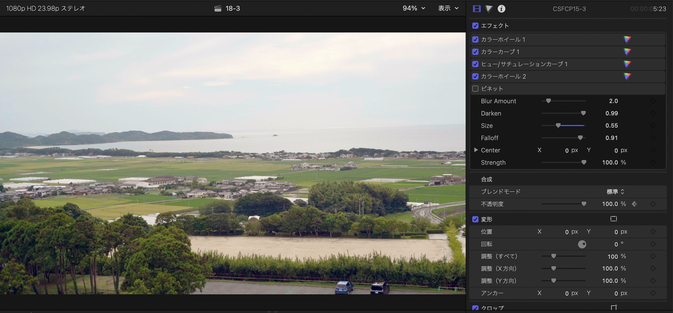Viewport: 673px width, 313px height.
Task: Click the Blur Amount slider handle
Action: tap(548, 101)
